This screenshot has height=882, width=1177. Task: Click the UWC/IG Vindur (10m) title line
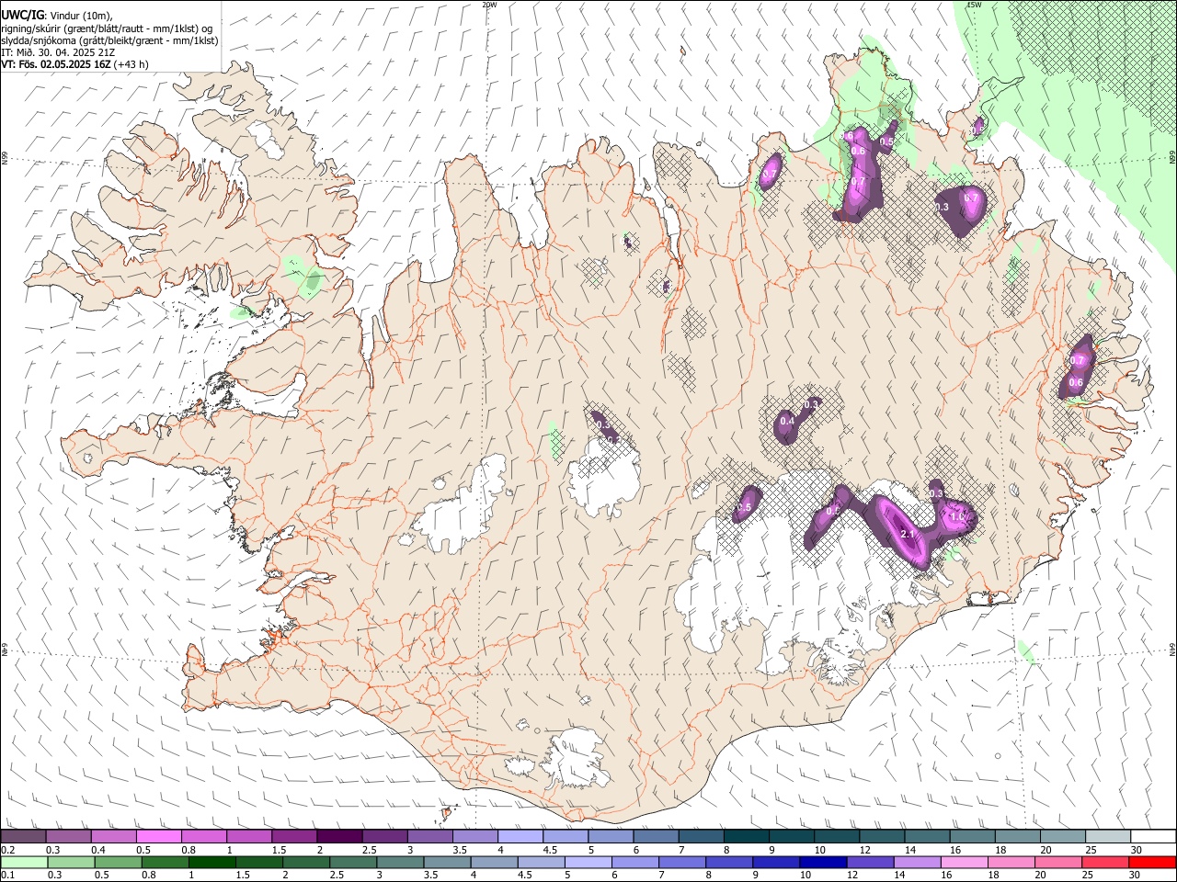(x=57, y=16)
